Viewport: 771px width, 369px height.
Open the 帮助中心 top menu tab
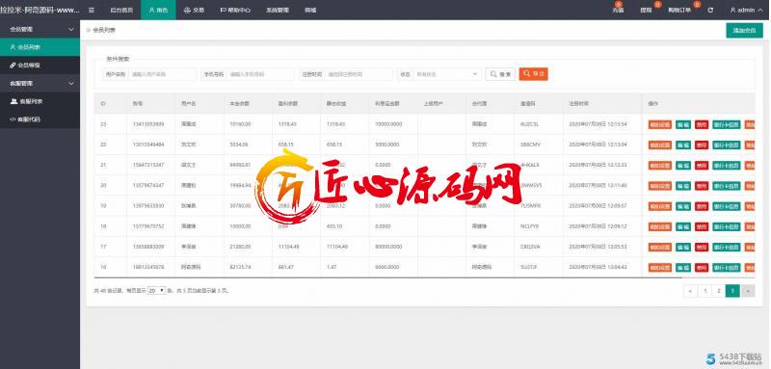coord(235,10)
